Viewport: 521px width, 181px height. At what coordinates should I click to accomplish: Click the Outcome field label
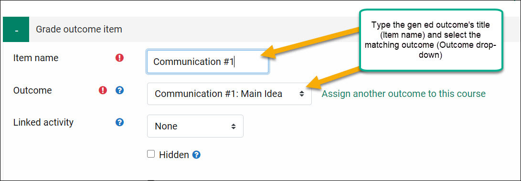click(x=32, y=90)
